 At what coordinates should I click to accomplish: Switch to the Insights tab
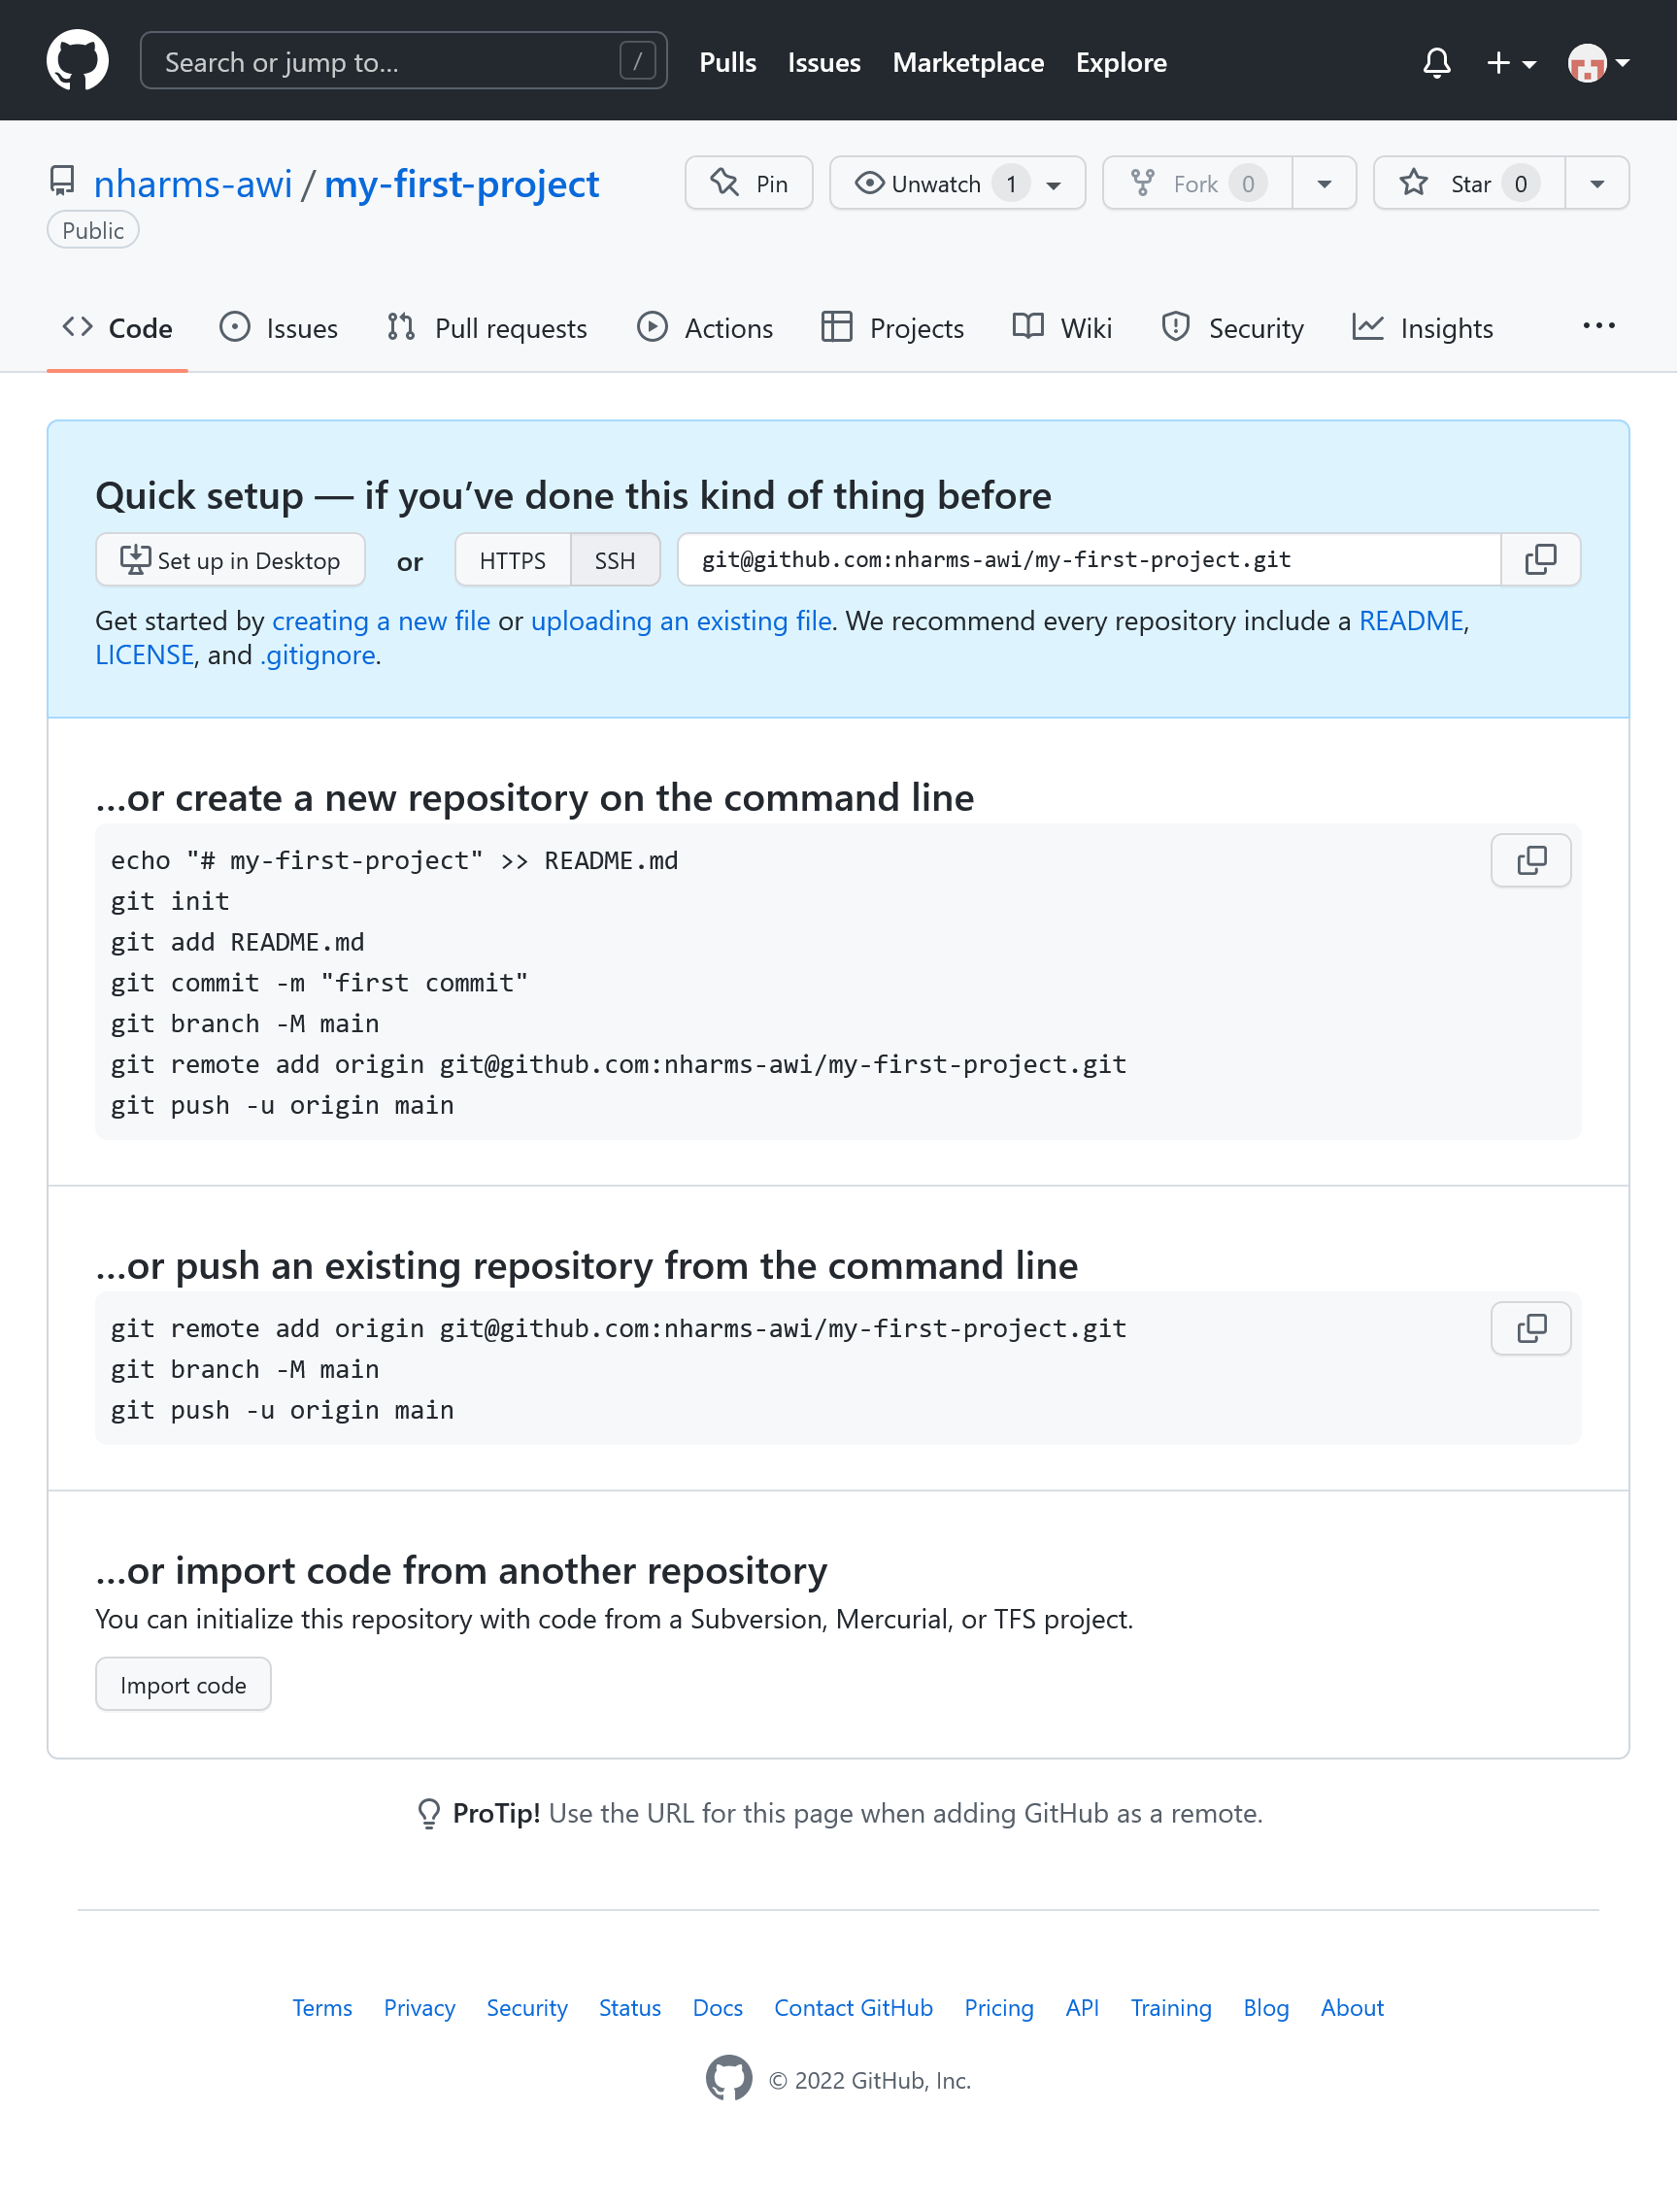[1423, 328]
